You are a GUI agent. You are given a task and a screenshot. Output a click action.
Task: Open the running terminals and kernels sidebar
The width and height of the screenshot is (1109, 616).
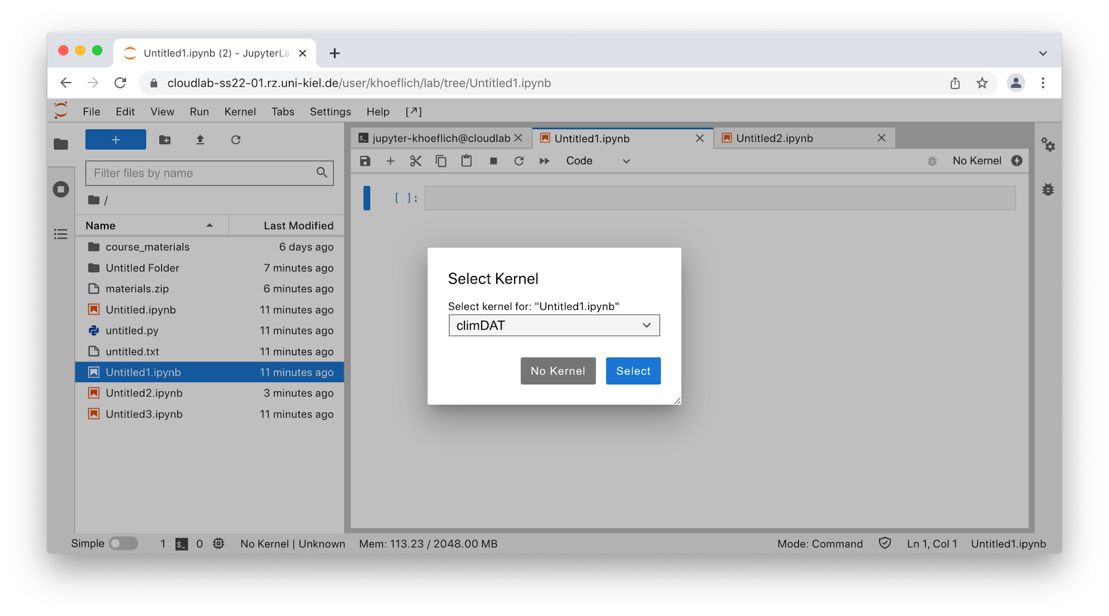[x=61, y=189]
